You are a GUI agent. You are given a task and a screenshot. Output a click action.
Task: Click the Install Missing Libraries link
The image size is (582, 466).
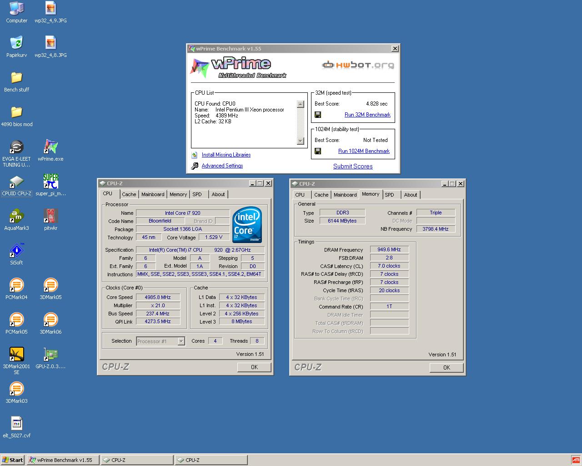[226, 155]
